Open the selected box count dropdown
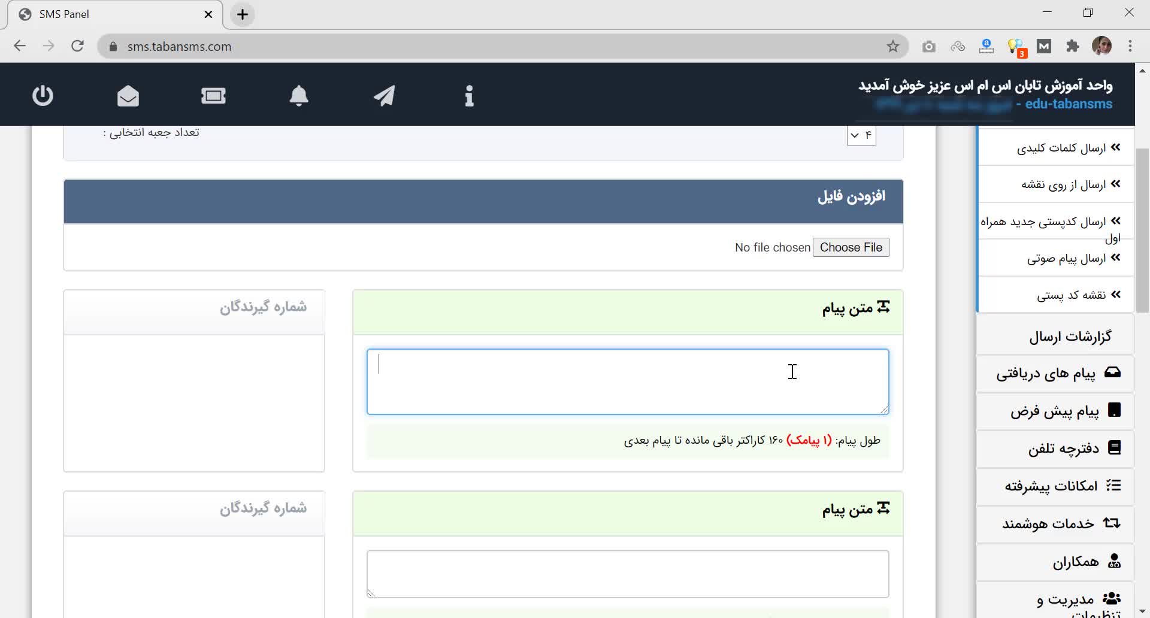 [861, 135]
